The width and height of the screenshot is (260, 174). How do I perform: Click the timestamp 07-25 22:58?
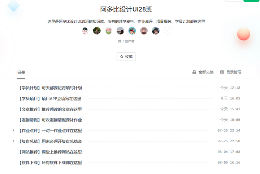pyautogui.click(x=229, y=141)
